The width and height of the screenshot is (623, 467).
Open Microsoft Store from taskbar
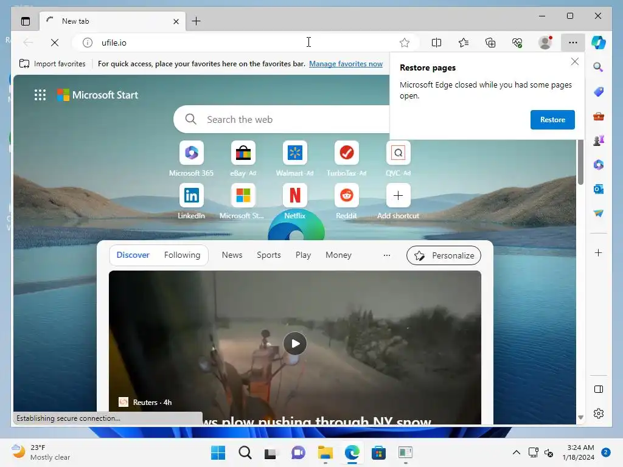click(x=378, y=452)
